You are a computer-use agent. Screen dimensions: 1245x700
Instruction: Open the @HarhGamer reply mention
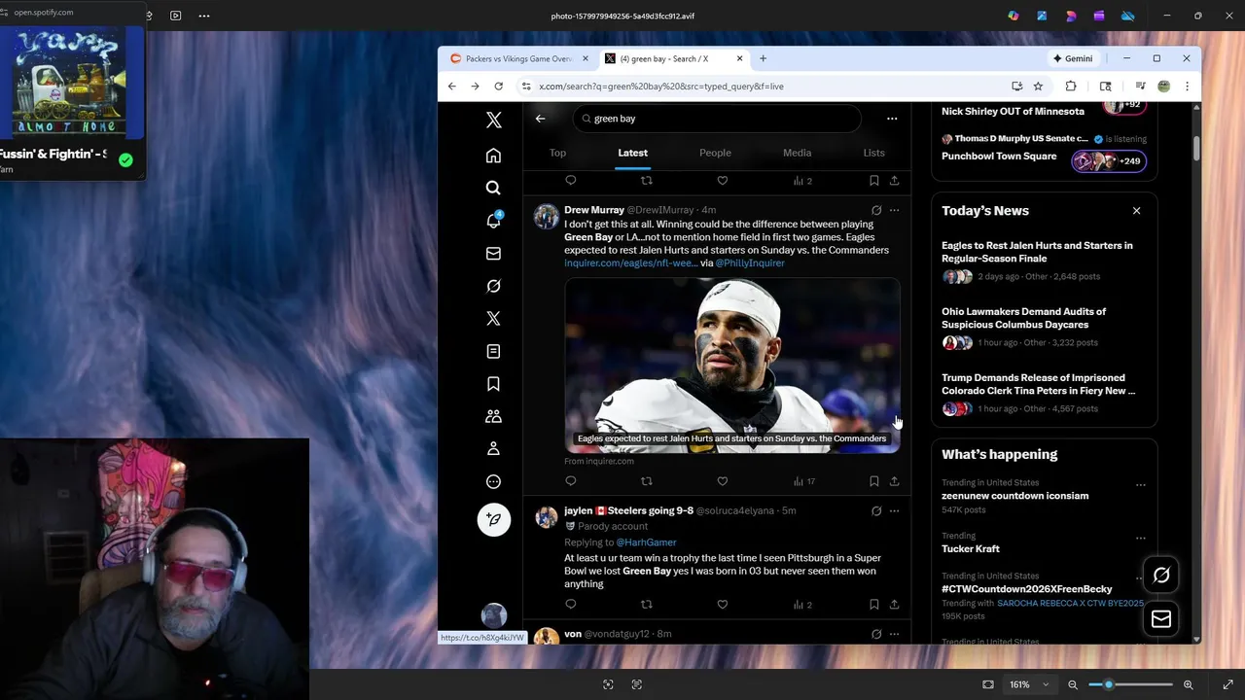coord(646,542)
